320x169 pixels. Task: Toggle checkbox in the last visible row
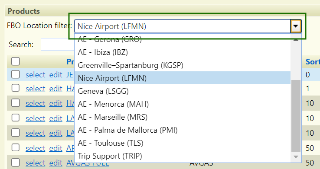tap(16, 163)
